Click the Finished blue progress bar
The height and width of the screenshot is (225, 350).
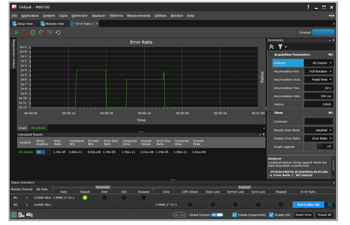click(x=323, y=33)
